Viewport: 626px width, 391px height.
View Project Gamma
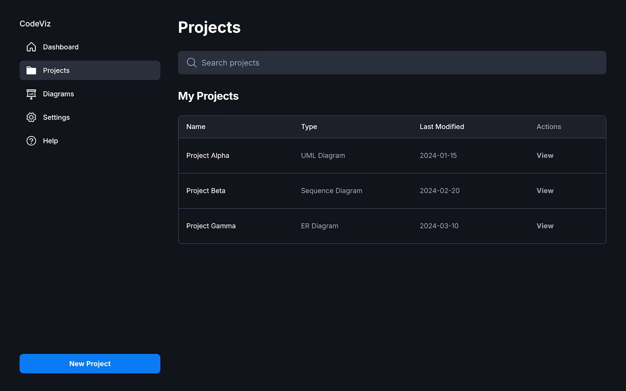click(545, 226)
